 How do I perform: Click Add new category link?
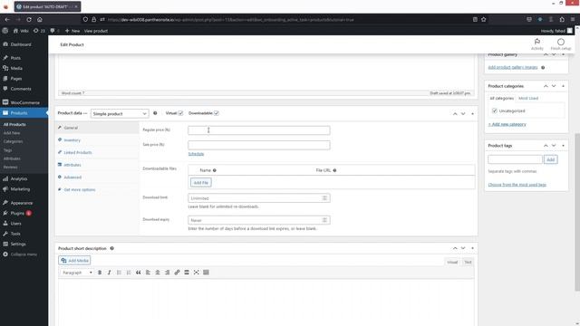[507, 124]
